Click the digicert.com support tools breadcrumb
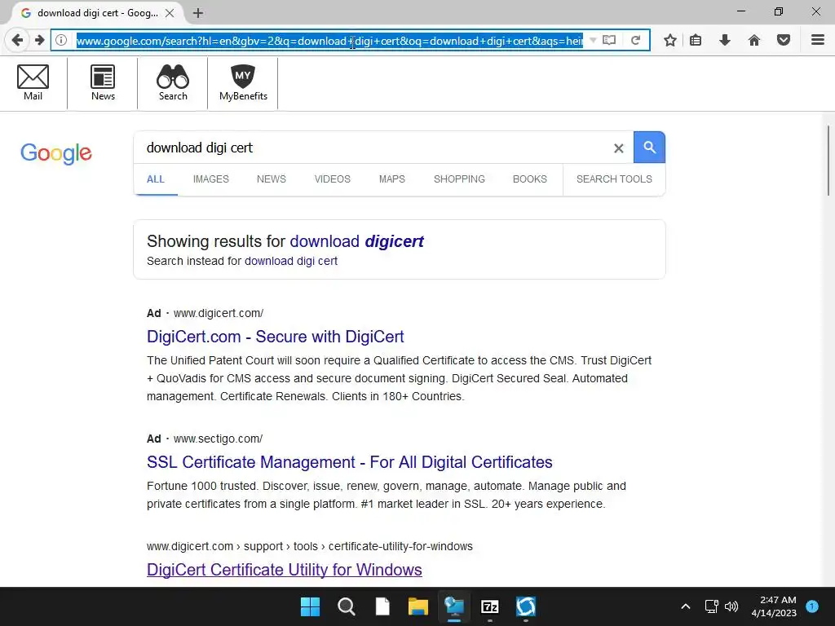Screen dimensions: 835x626 (x=310, y=547)
